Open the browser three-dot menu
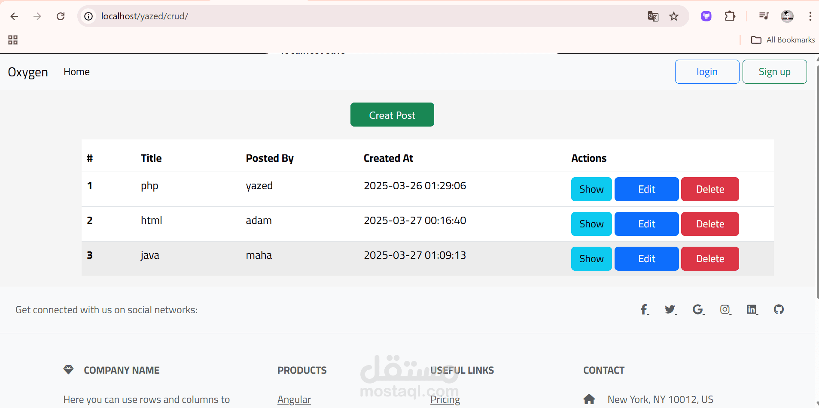The width and height of the screenshot is (819, 408). tap(810, 16)
